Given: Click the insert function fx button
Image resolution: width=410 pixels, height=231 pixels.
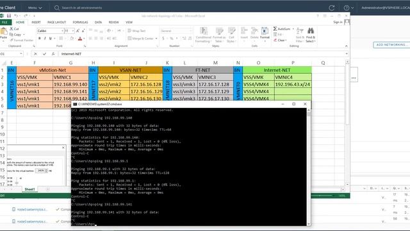Looking at the screenshot, I should click(53, 54).
